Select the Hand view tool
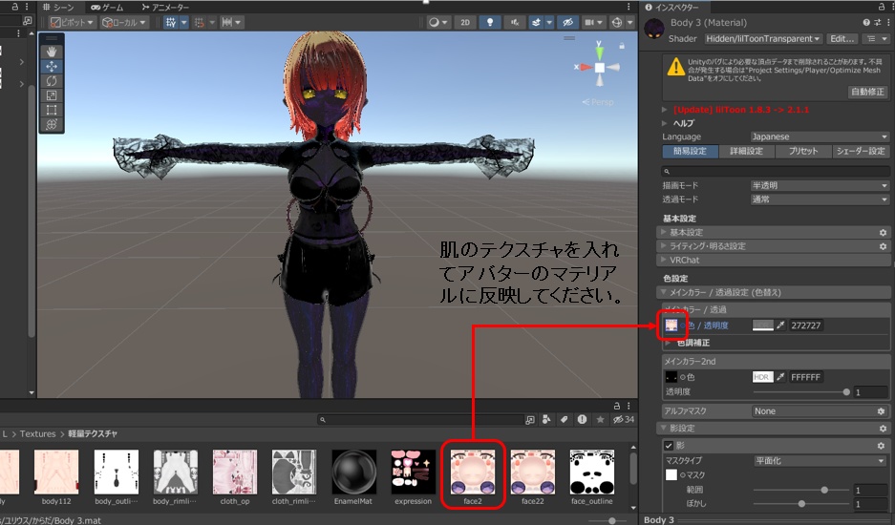Screen dimensions: 895x525 tap(52, 52)
